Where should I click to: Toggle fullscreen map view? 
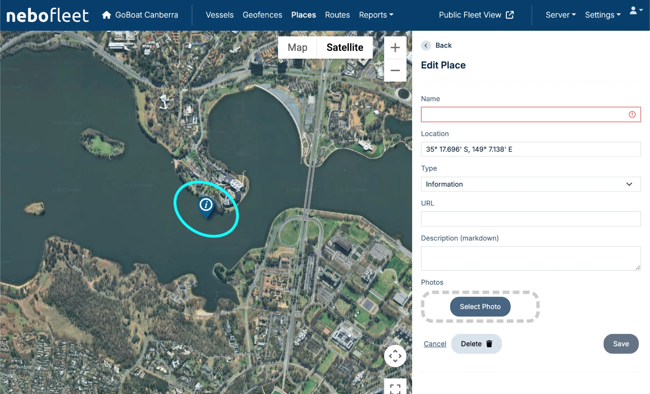[395, 388]
